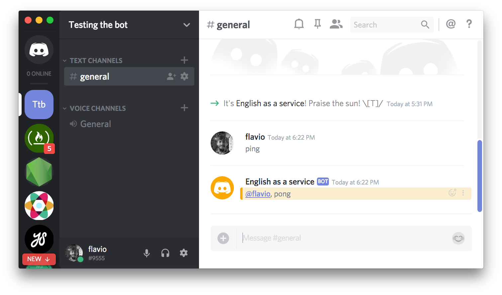Click the red 5 notification badge

(x=49, y=149)
